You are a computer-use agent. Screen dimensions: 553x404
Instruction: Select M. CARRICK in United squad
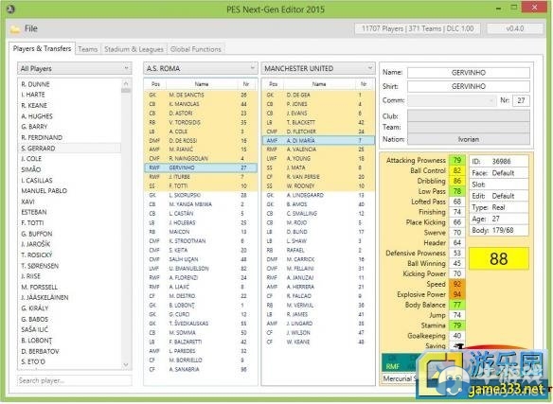pyautogui.click(x=318, y=259)
